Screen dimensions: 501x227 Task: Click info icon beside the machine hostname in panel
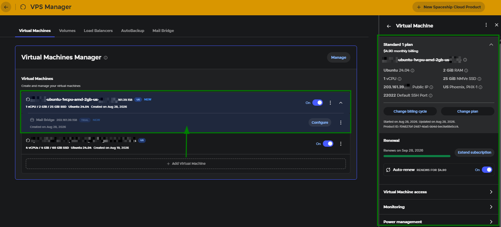tap(465, 60)
